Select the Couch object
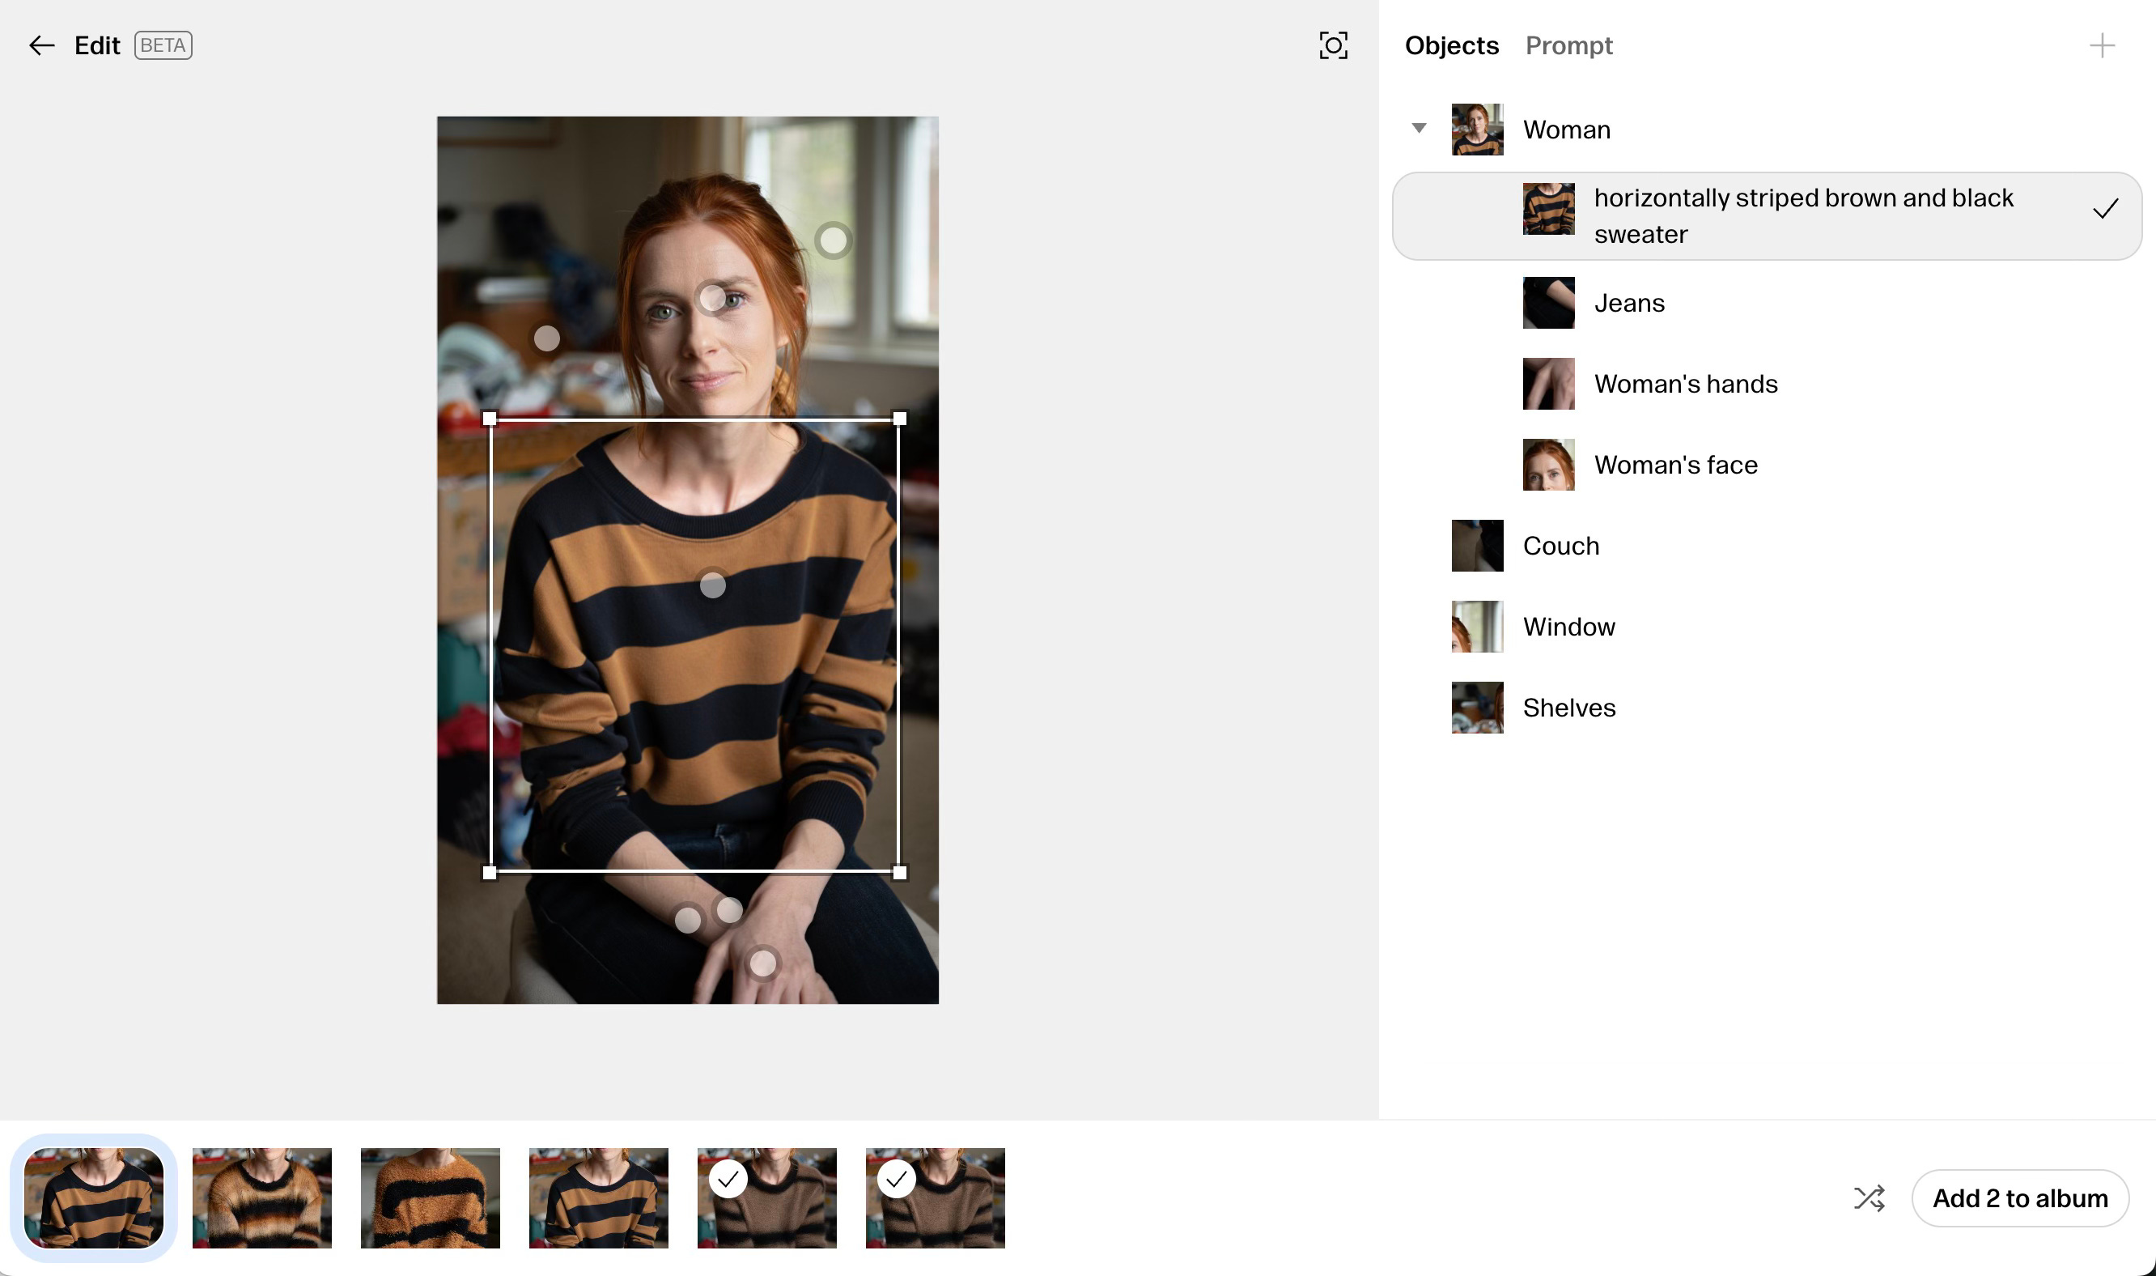 point(1560,545)
